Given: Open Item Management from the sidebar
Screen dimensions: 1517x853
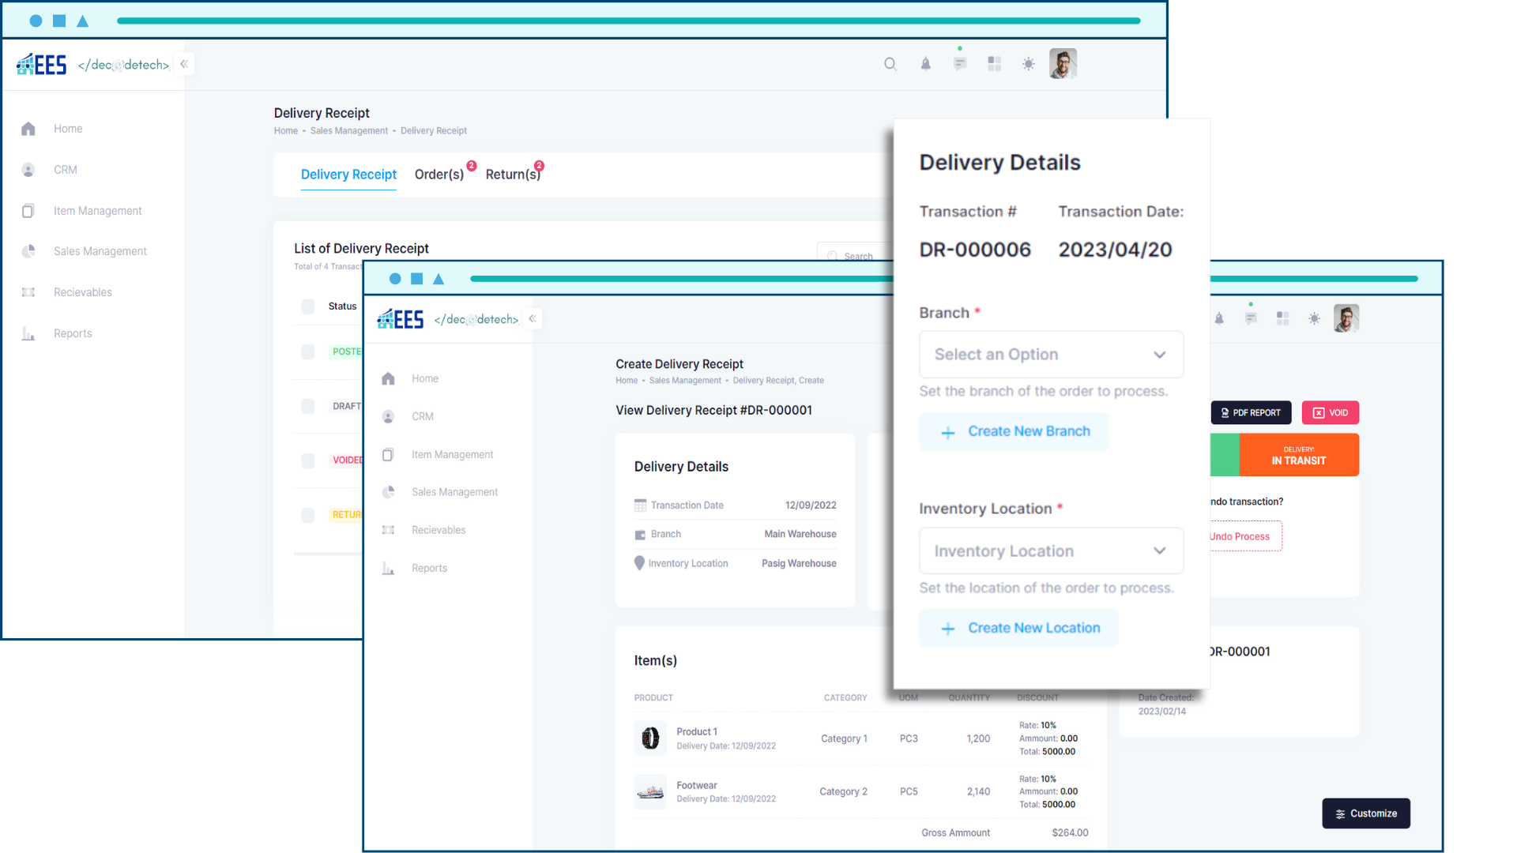Looking at the screenshot, I should click(97, 210).
